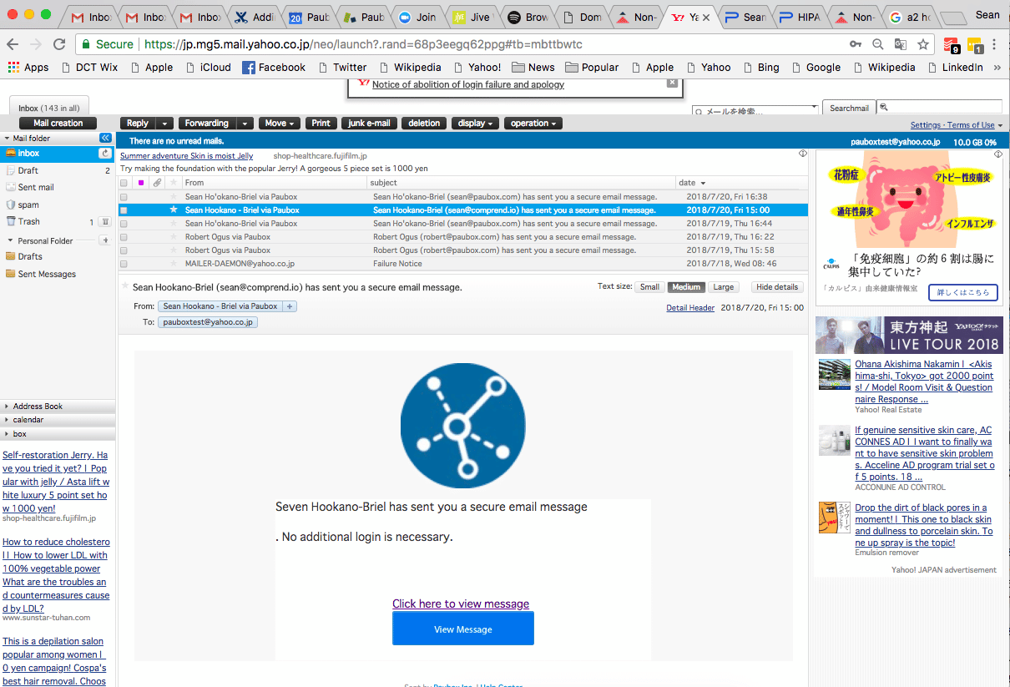Viewport: 1010px width, 687px height.
Task: Refresh the inbox with the reload icon
Action: [105, 154]
